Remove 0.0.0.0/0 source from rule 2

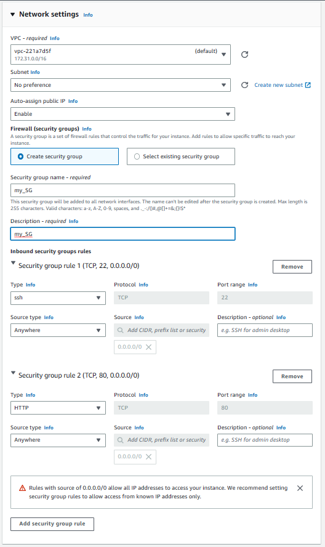coord(148,456)
